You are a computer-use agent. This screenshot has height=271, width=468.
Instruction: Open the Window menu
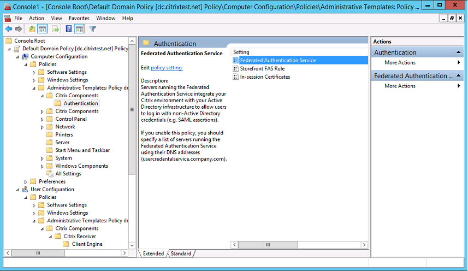coord(105,18)
